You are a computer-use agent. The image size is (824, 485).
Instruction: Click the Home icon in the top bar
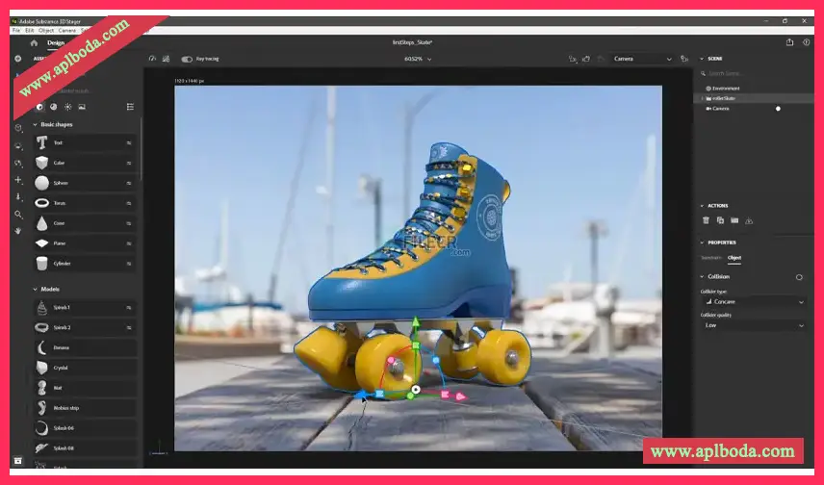coord(34,42)
